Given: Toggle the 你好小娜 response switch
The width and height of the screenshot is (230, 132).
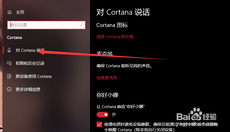Looking at the screenshot, I should click(103, 115).
